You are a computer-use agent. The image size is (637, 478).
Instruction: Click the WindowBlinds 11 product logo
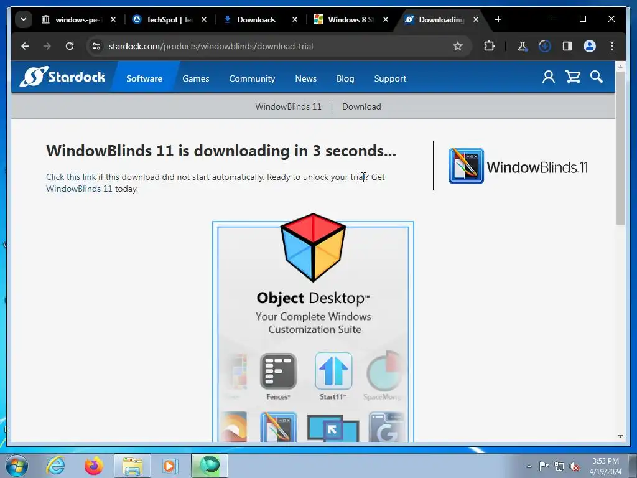pos(518,166)
